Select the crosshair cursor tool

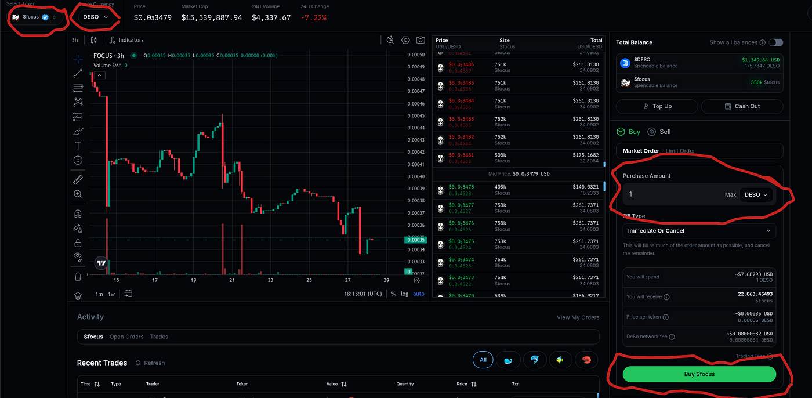pyautogui.click(x=78, y=59)
